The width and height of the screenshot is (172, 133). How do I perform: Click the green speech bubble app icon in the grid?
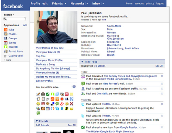click(57, 104)
